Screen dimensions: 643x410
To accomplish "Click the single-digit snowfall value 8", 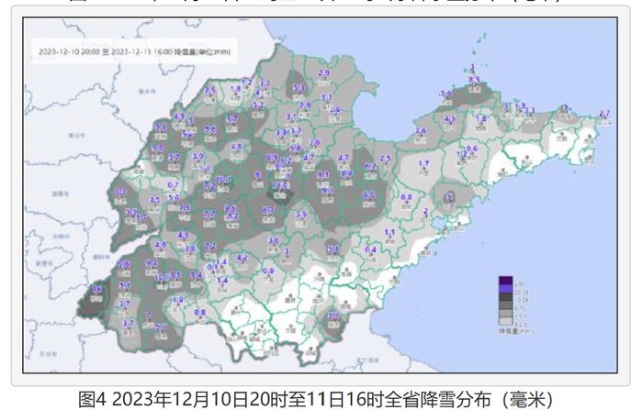I will [257, 175].
